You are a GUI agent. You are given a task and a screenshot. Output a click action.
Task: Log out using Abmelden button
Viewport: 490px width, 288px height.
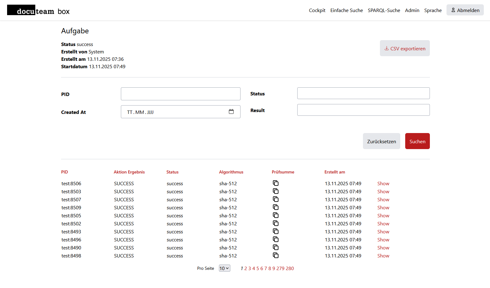tap(465, 10)
